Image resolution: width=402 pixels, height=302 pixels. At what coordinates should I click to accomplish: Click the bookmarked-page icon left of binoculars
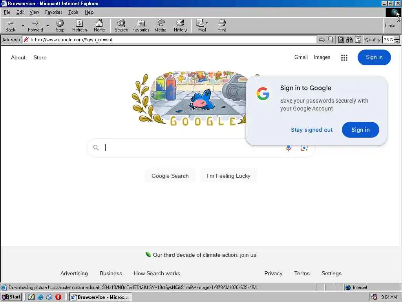point(341,40)
